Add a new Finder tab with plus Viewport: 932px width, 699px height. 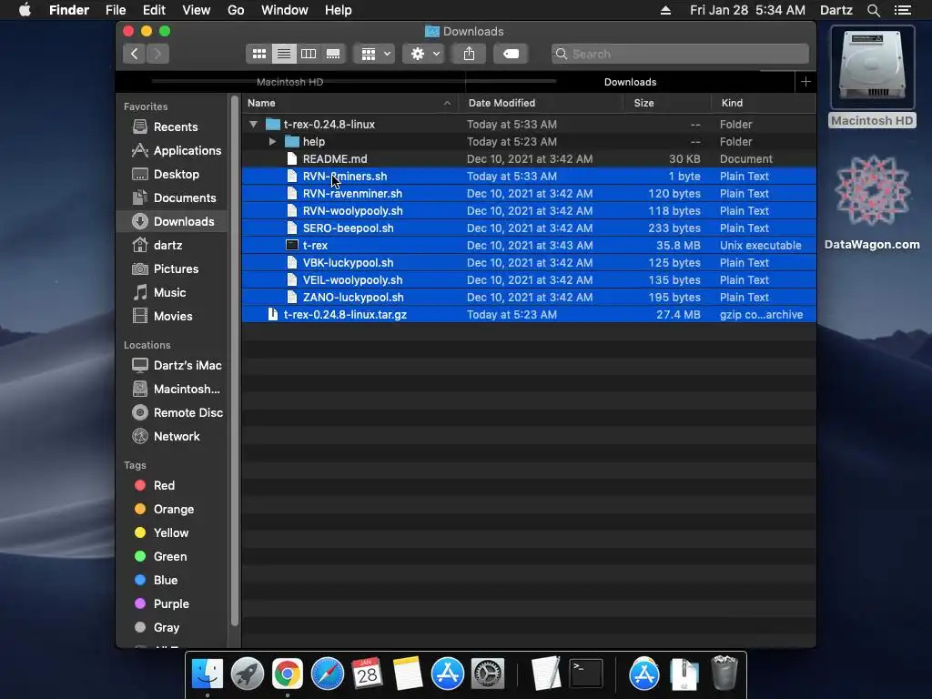coord(805,82)
